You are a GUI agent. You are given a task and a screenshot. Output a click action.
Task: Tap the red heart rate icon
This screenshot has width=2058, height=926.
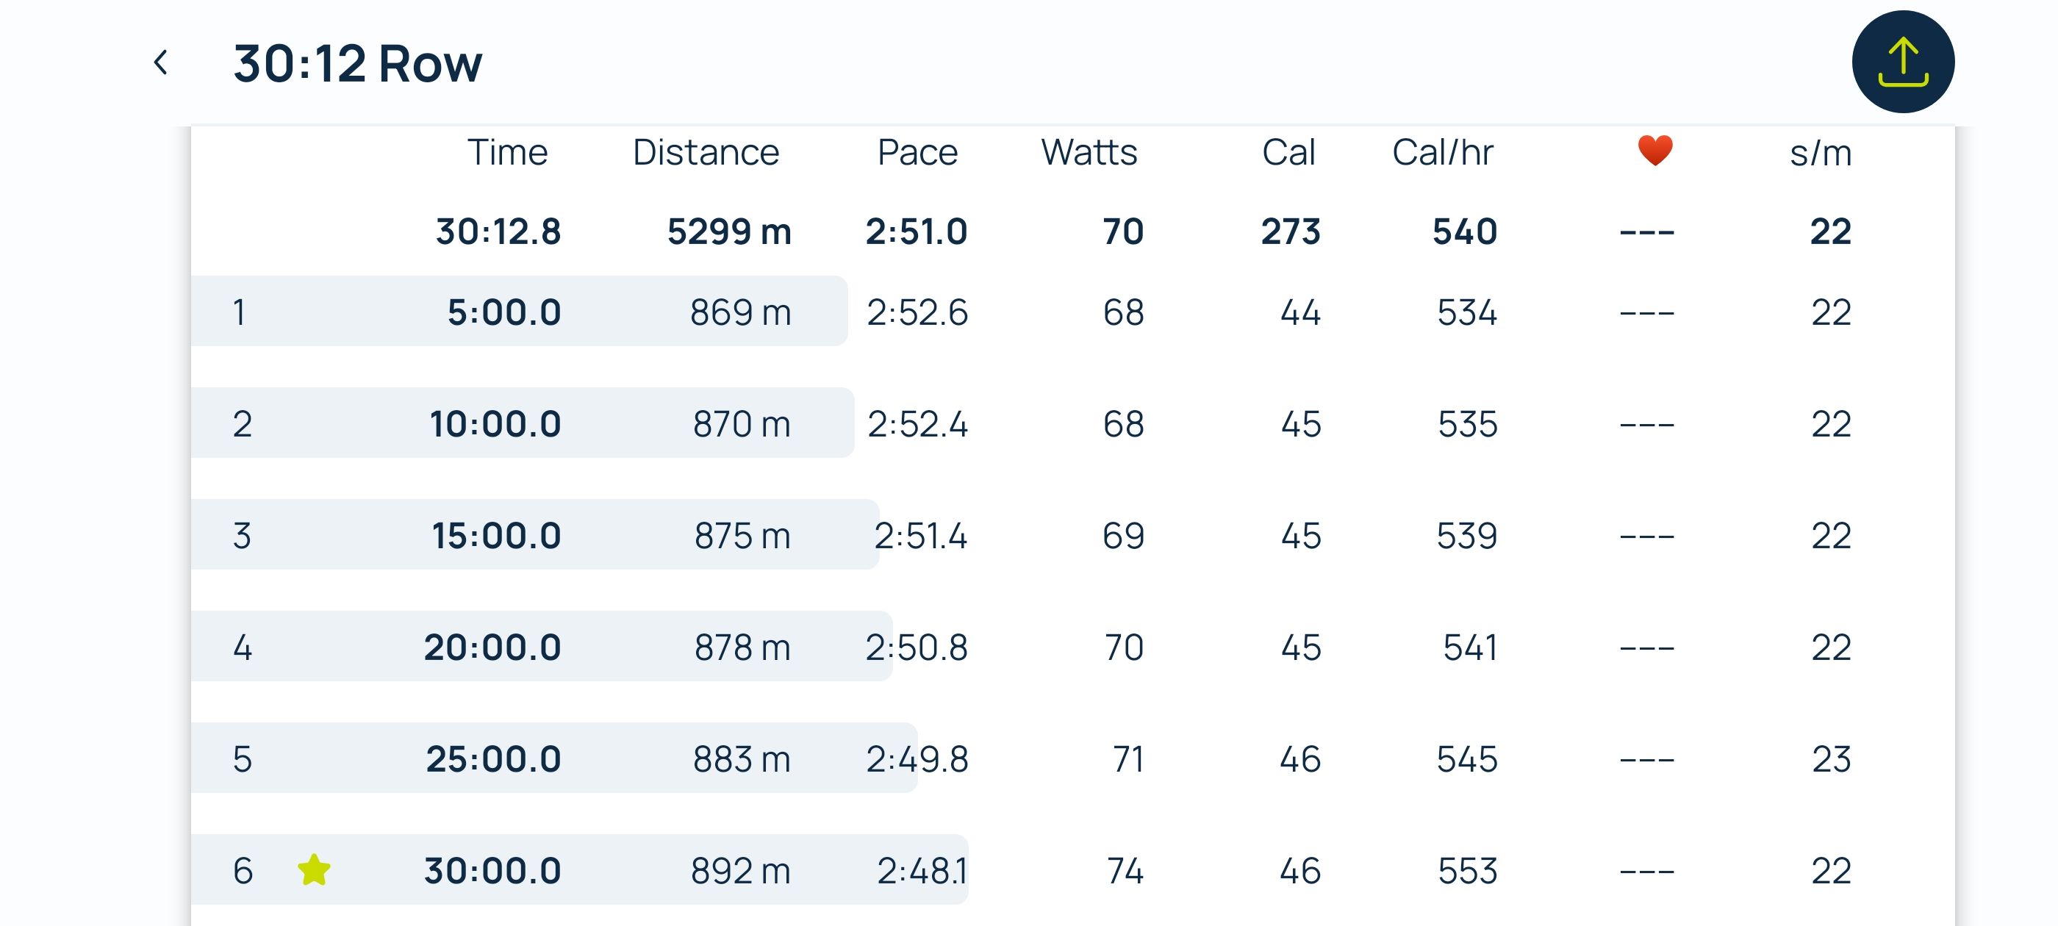(x=1654, y=150)
